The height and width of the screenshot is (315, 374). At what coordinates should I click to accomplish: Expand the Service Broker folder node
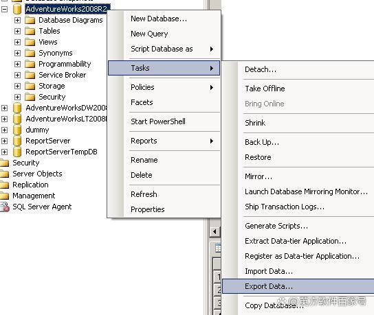pyautogui.click(x=17, y=75)
